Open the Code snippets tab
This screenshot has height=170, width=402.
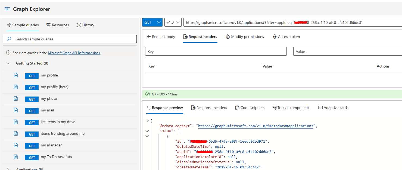(x=250, y=108)
